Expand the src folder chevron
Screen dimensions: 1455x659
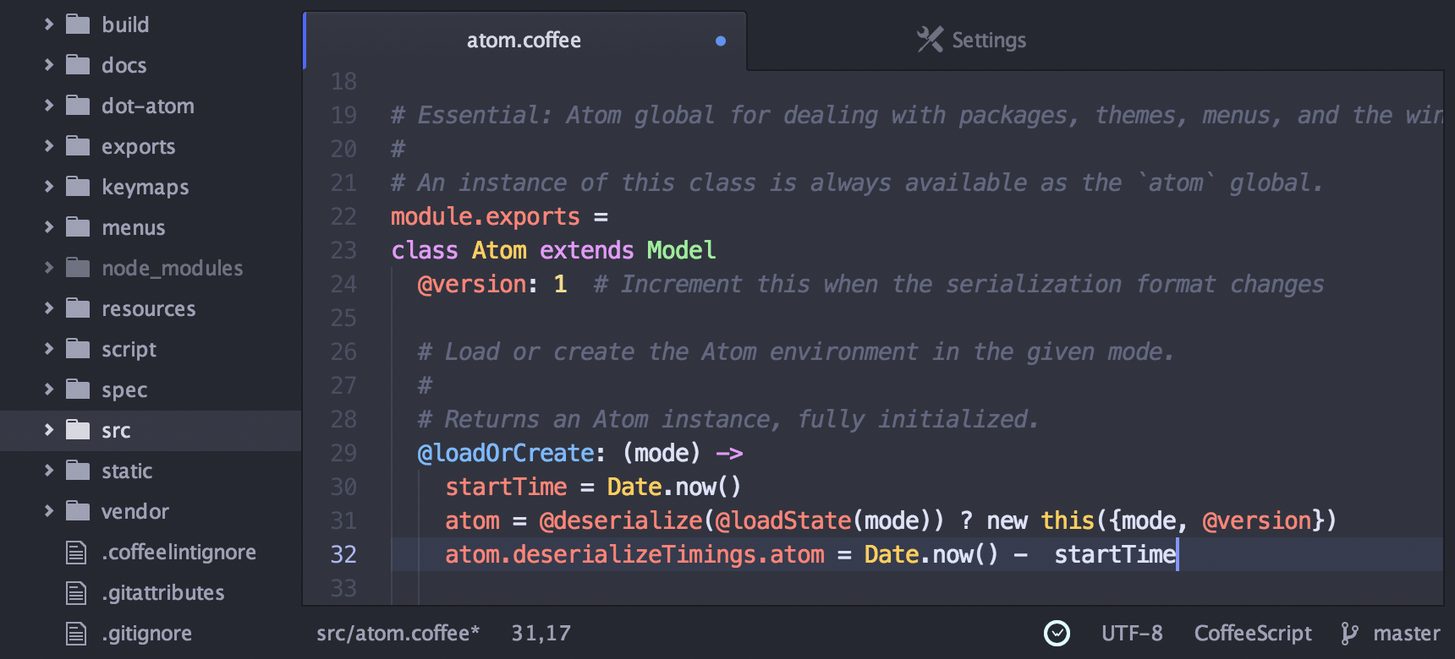[48, 430]
